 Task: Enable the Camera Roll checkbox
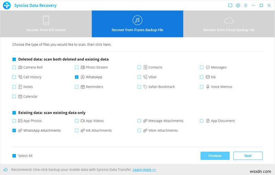[14, 67]
